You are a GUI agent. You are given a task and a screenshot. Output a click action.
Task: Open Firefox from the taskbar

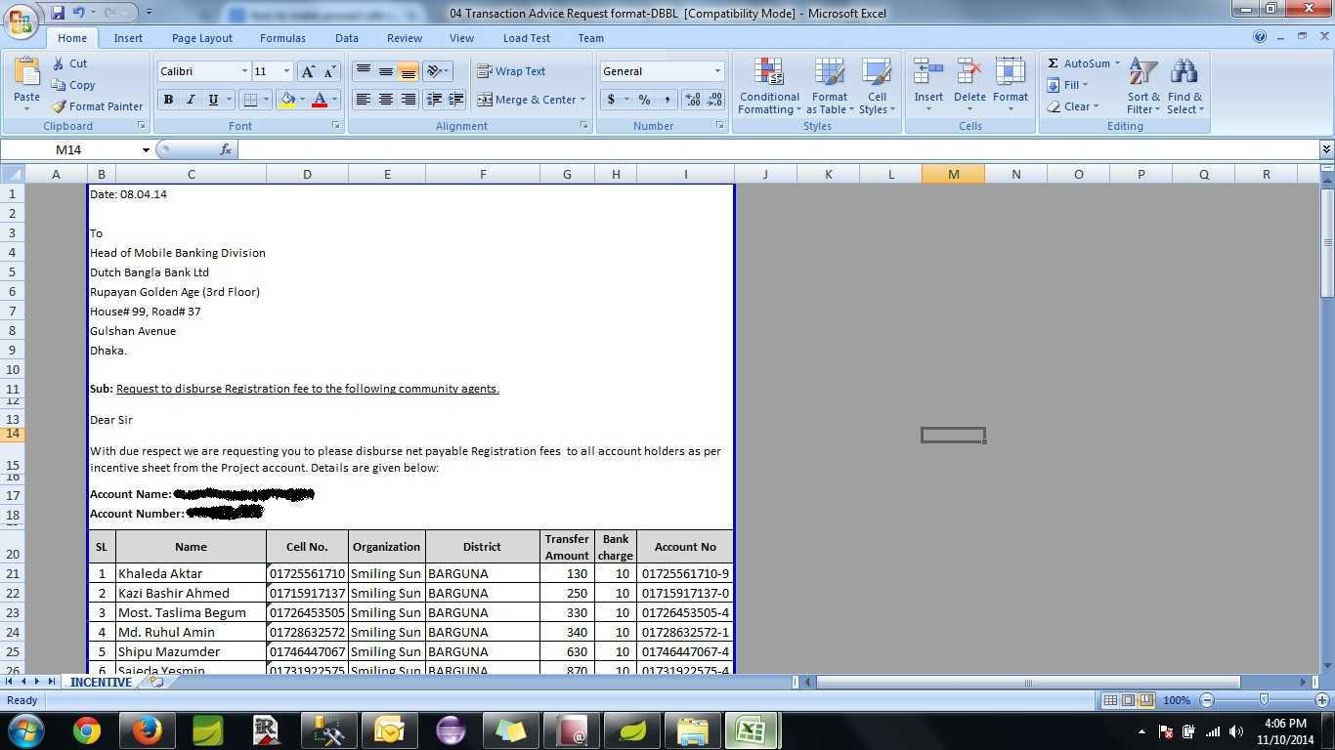(x=148, y=730)
